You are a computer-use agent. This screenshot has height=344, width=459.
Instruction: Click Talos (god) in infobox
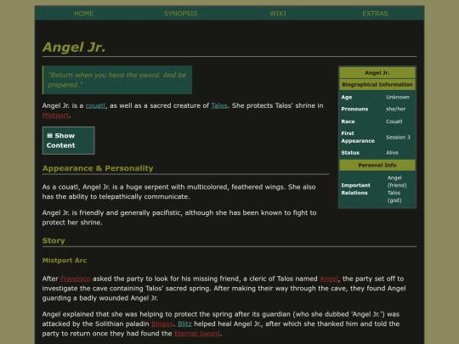pyautogui.click(x=394, y=196)
